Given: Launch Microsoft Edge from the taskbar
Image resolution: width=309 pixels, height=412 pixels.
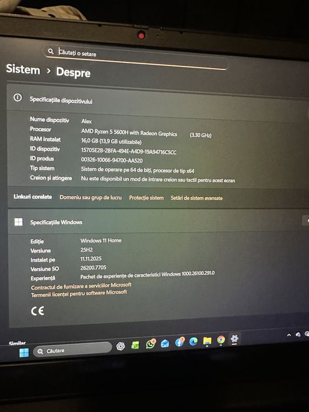Looking at the screenshot, I should click(194, 341).
